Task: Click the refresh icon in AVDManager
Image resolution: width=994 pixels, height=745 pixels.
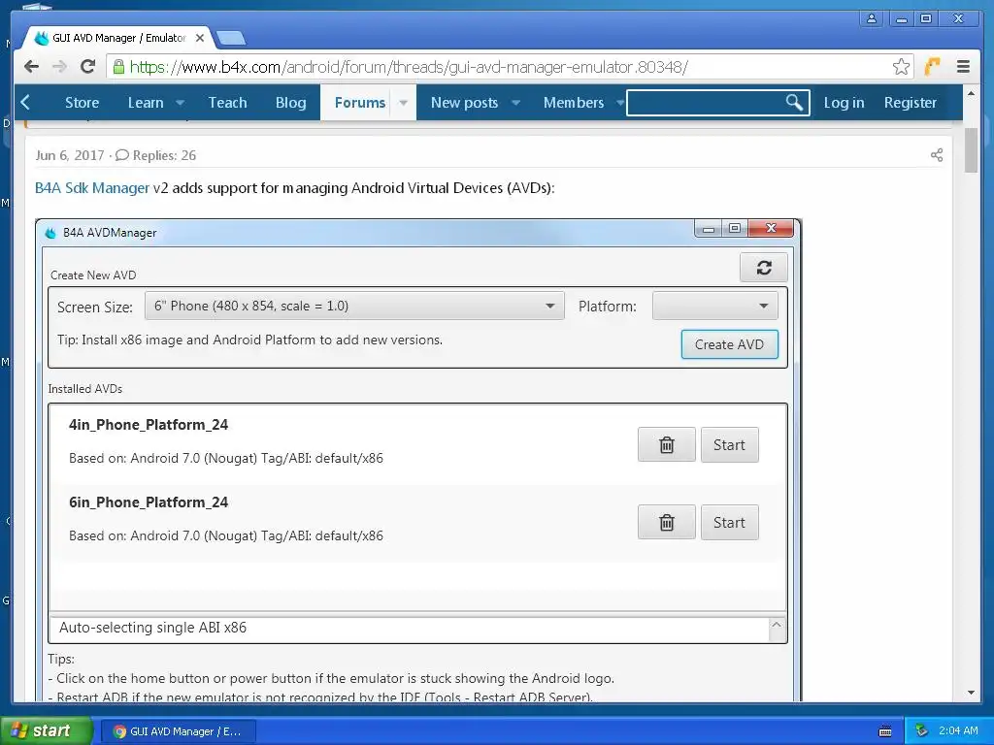Action: click(x=764, y=268)
